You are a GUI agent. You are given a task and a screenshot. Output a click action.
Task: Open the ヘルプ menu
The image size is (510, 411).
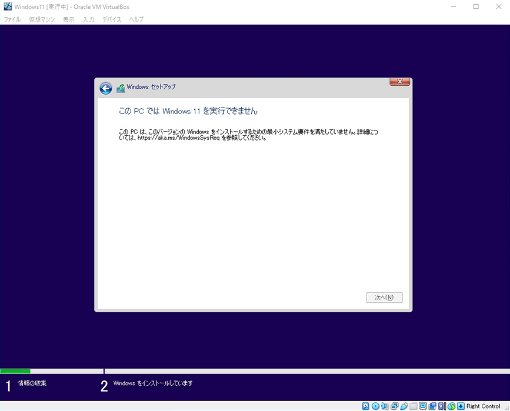pos(136,19)
